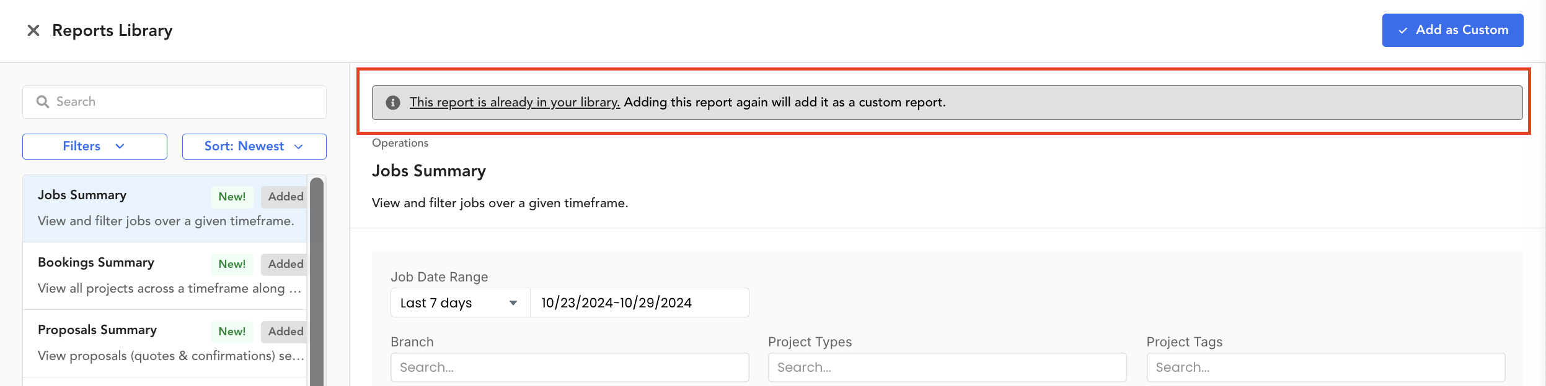Click the search magnifier icon
This screenshot has width=1546, height=386.
point(43,101)
